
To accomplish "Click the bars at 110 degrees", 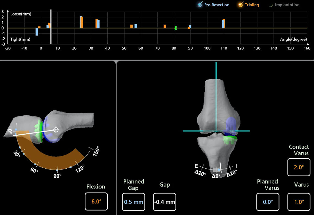I will pyautogui.click(x=224, y=23).
